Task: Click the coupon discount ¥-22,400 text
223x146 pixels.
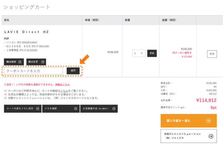Action: 187,57
